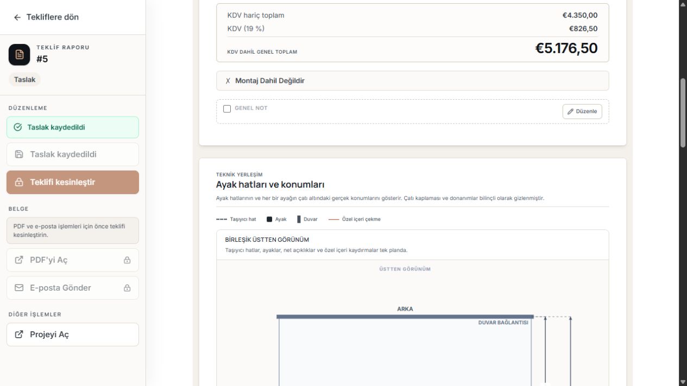Open the PDF'yi Aç button
The height and width of the screenshot is (386, 687).
[x=73, y=260]
